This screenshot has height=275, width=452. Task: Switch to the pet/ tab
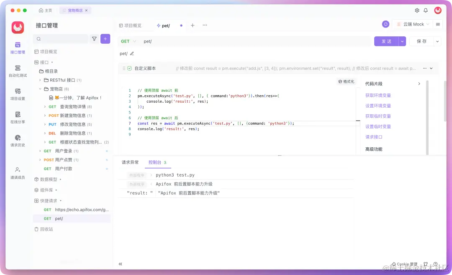click(x=164, y=25)
